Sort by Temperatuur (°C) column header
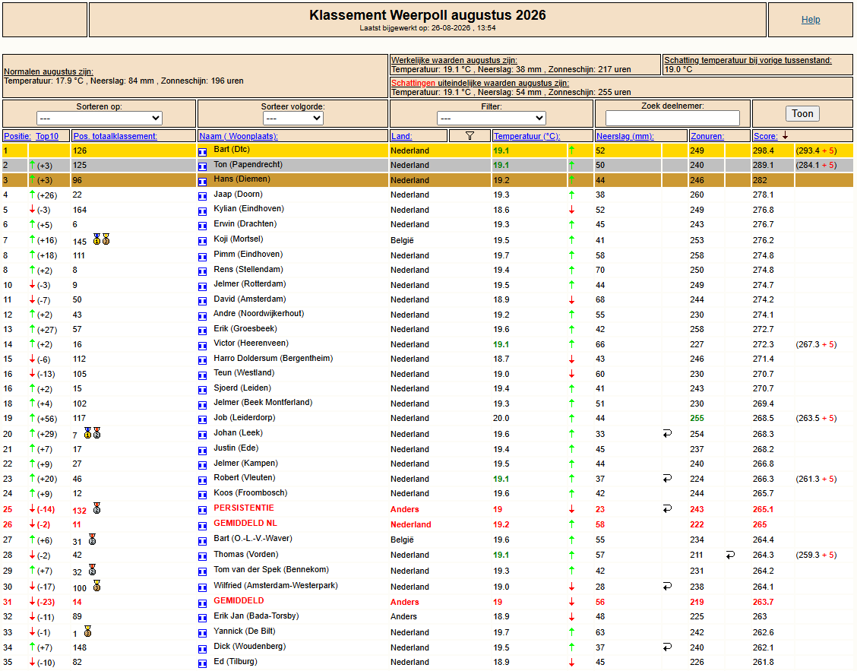 click(x=527, y=136)
